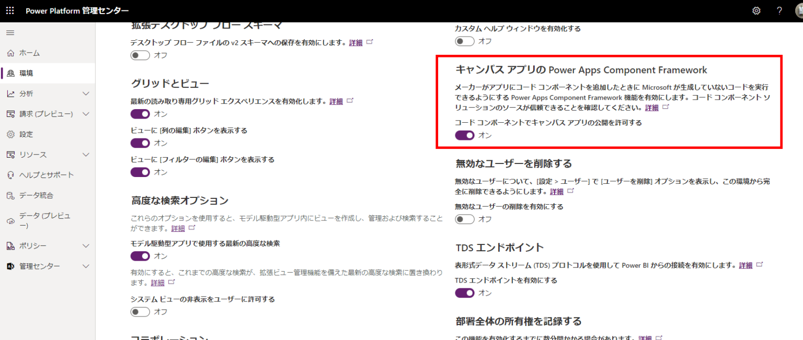The width and height of the screenshot is (803, 340).
Task: Toggle 無効なユーザーの削除を有効にする switch
Action: coord(465,219)
